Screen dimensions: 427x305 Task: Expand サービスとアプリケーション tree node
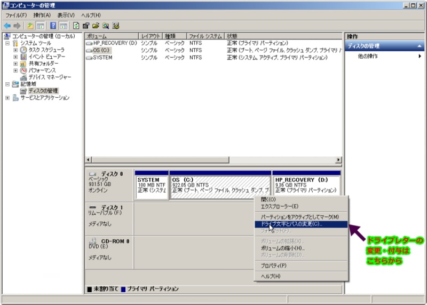[7, 98]
